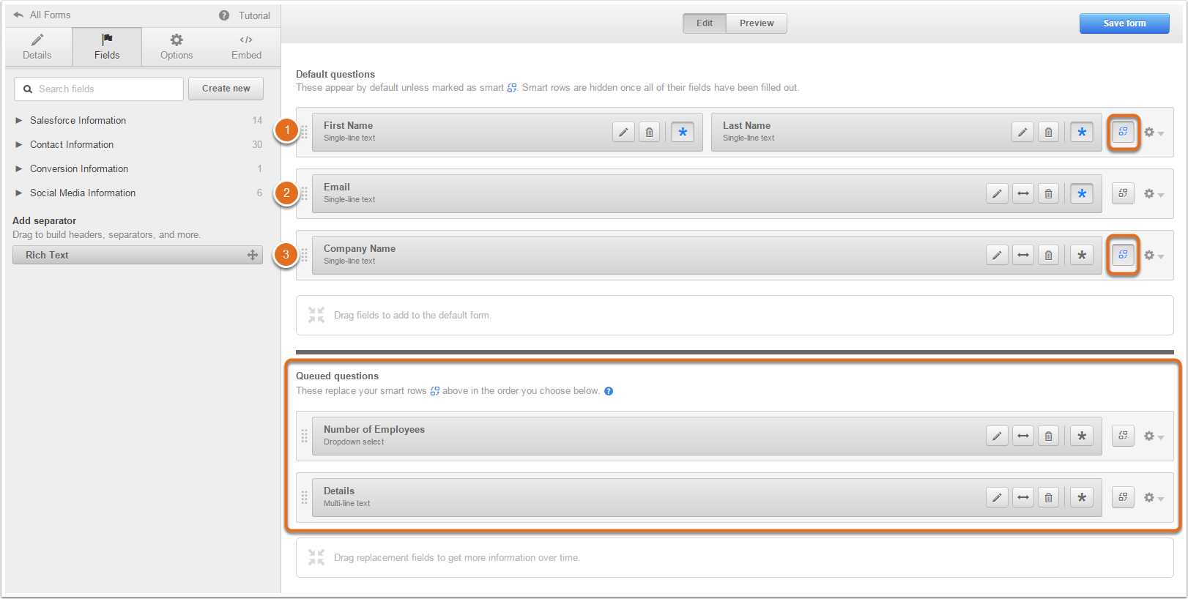Edit the Number of Employees field

pos(997,436)
